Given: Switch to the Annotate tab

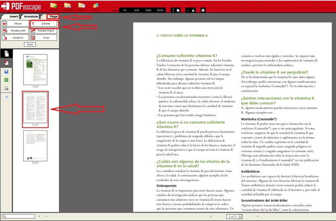Looking at the screenshot, I should point(31,17).
